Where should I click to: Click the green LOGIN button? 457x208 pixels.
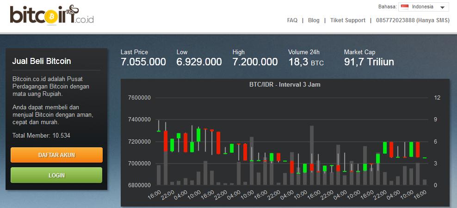coord(56,175)
